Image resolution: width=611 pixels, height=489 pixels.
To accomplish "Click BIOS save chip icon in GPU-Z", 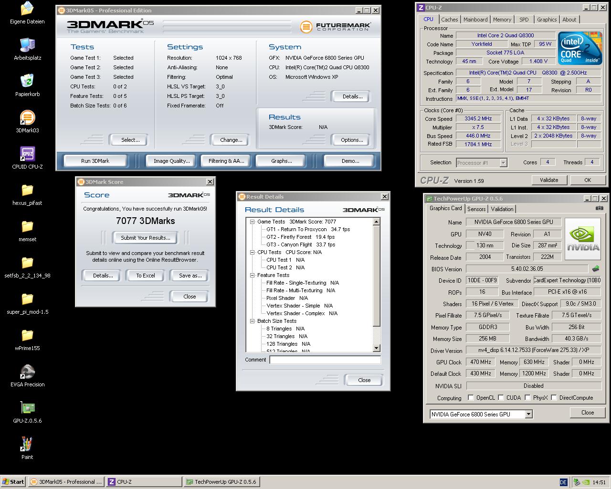I will pos(596,269).
